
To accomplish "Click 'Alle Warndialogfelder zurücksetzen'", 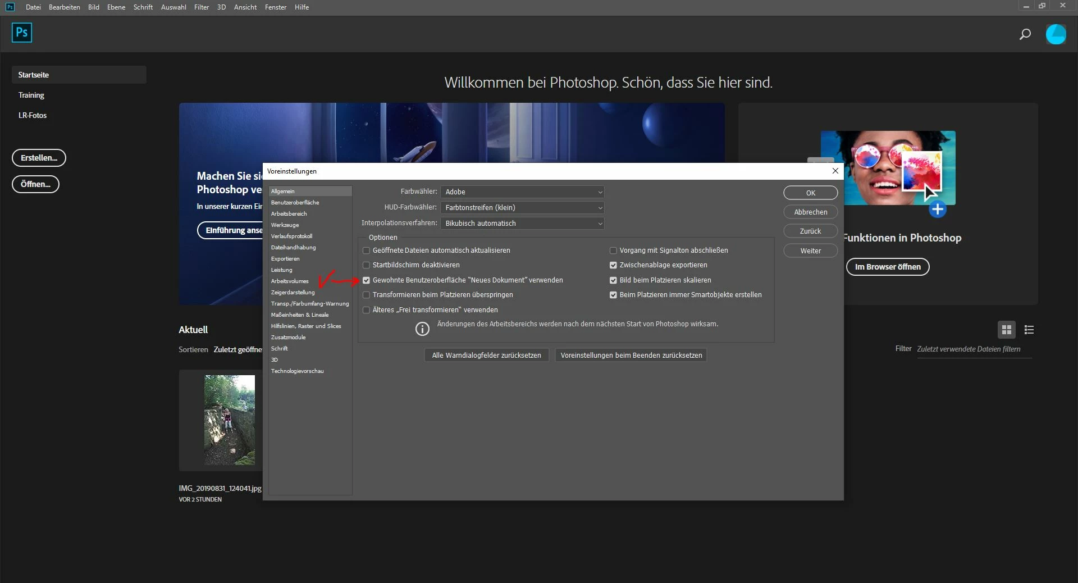I will [487, 356].
